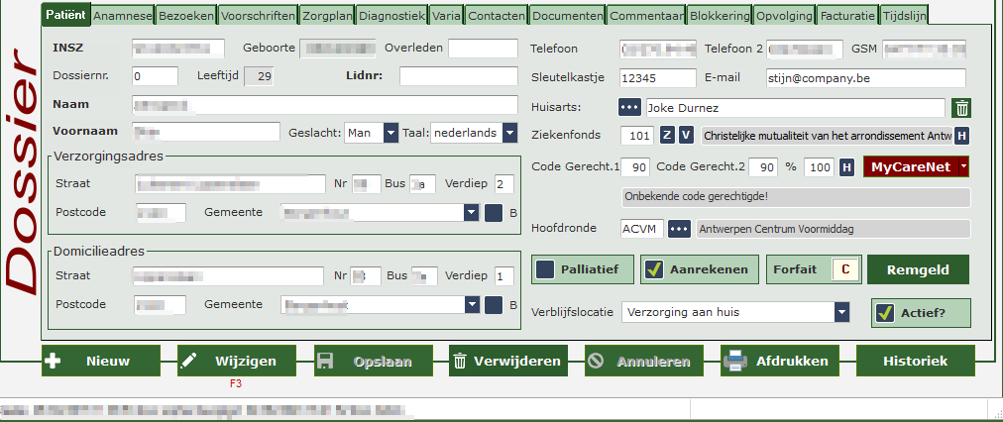Switch to the Anamnese tab

point(122,16)
